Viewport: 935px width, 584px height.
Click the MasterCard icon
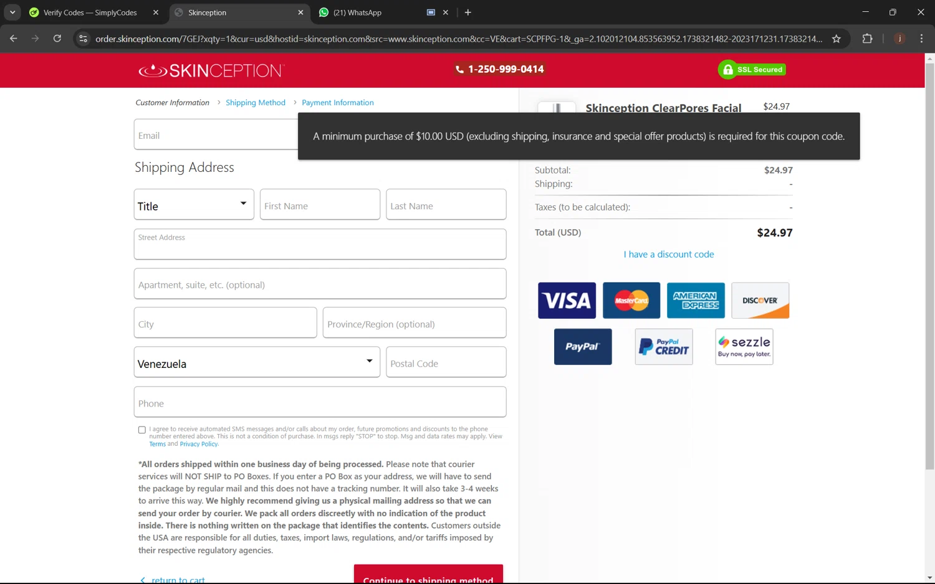(x=631, y=301)
